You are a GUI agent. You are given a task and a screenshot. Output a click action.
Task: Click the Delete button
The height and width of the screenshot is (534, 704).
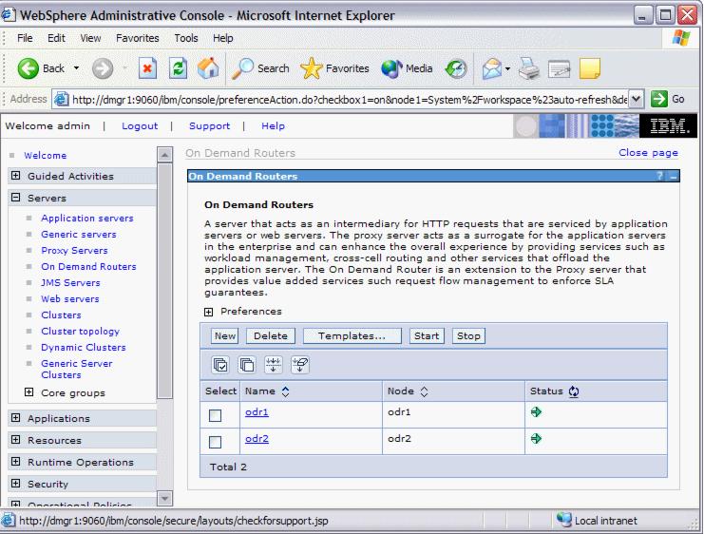click(x=270, y=336)
